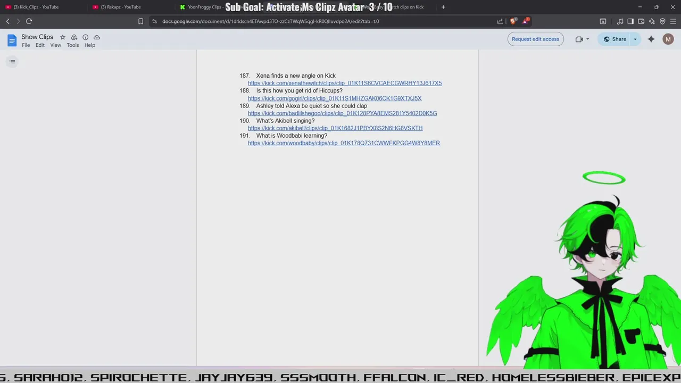Image resolution: width=681 pixels, height=383 pixels.
Task: Open the badlilshegoo clip link
Action: tap(342, 113)
